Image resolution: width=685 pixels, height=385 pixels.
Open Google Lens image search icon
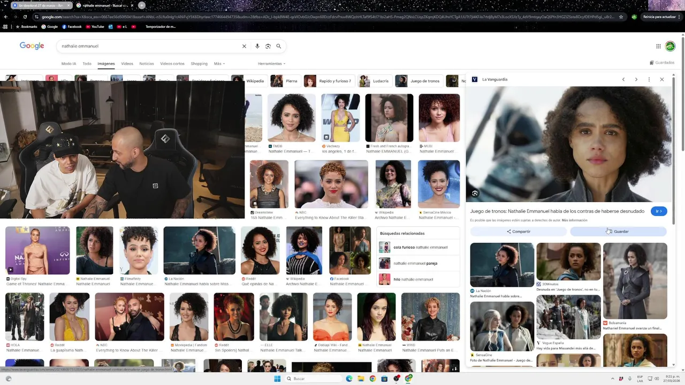click(268, 46)
